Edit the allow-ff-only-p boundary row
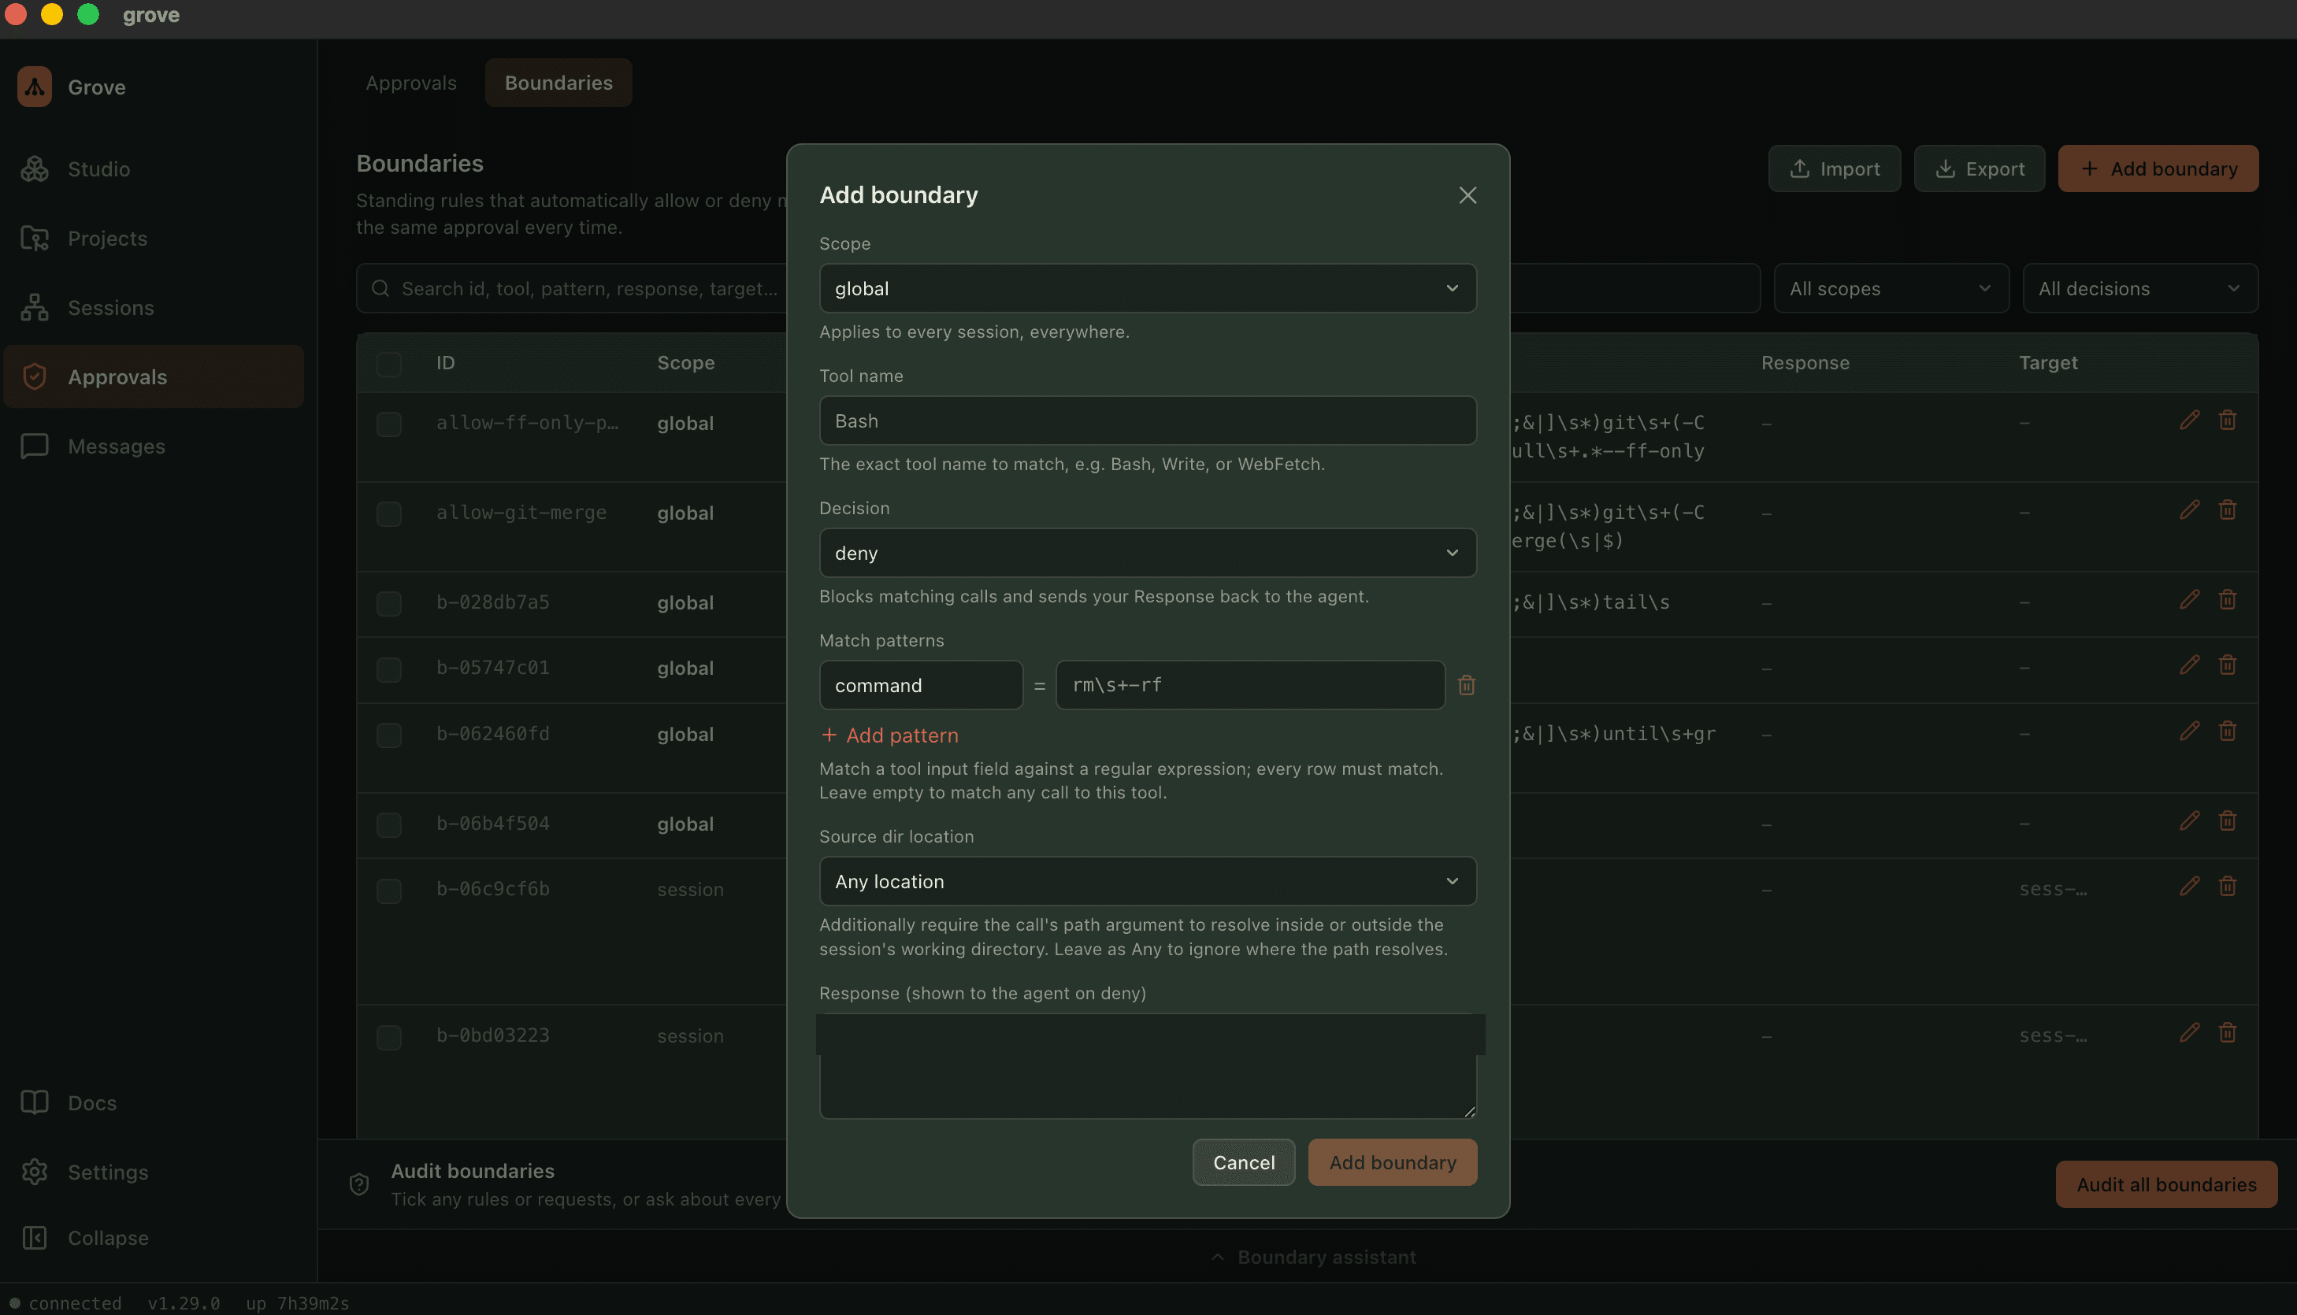The width and height of the screenshot is (2297, 1315). 2190,420
